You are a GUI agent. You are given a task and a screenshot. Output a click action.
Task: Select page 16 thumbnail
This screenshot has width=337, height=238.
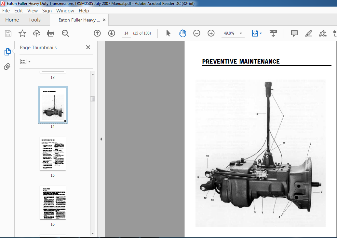[53, 203]
